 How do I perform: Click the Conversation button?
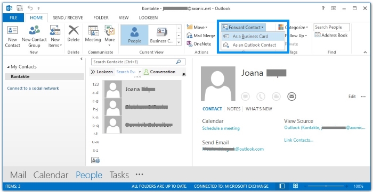tap(160, 72)
